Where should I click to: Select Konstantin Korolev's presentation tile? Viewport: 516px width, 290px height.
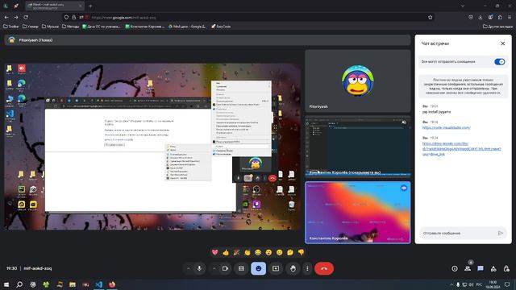(x=358, y=147)
